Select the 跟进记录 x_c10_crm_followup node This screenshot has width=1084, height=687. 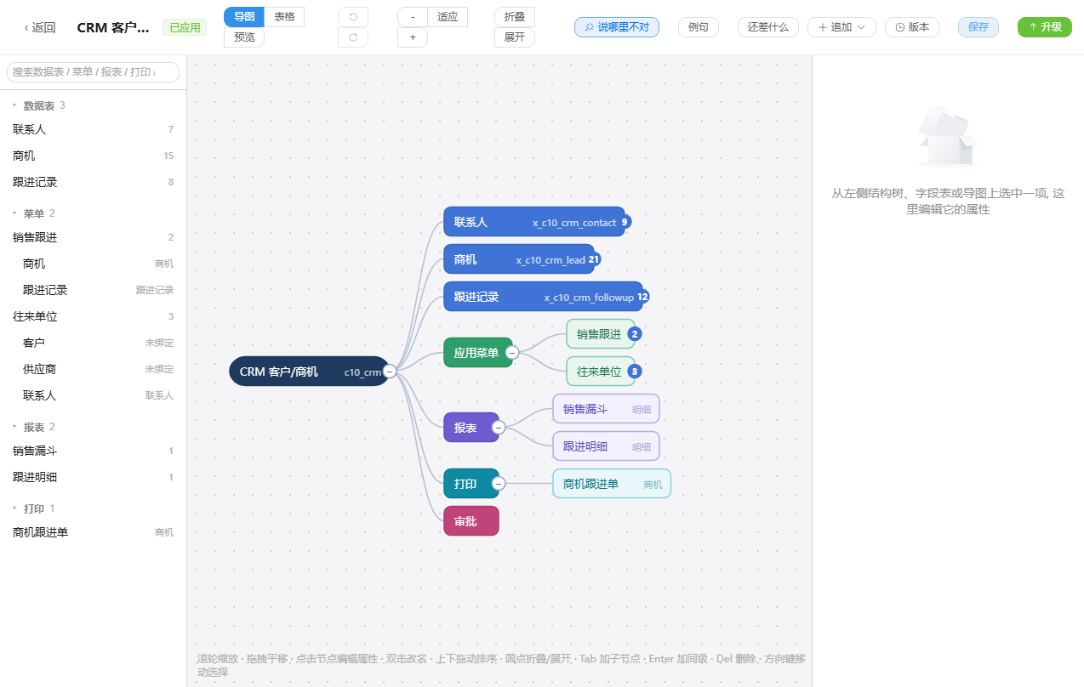542,297
